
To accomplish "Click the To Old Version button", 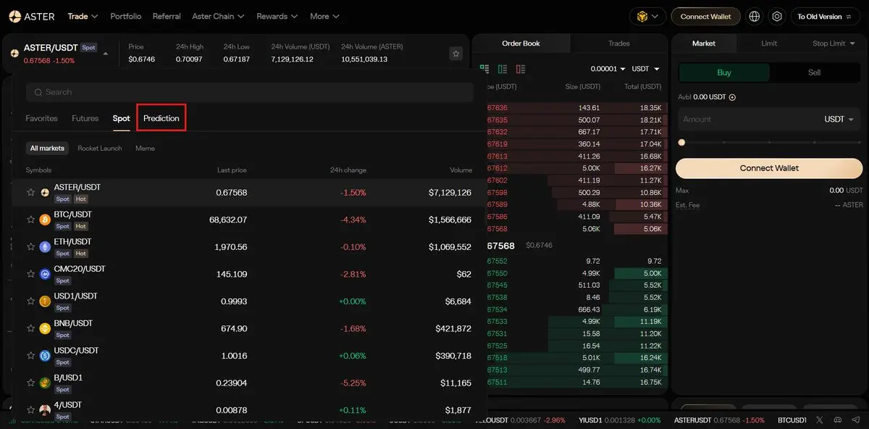I will 826,16.
